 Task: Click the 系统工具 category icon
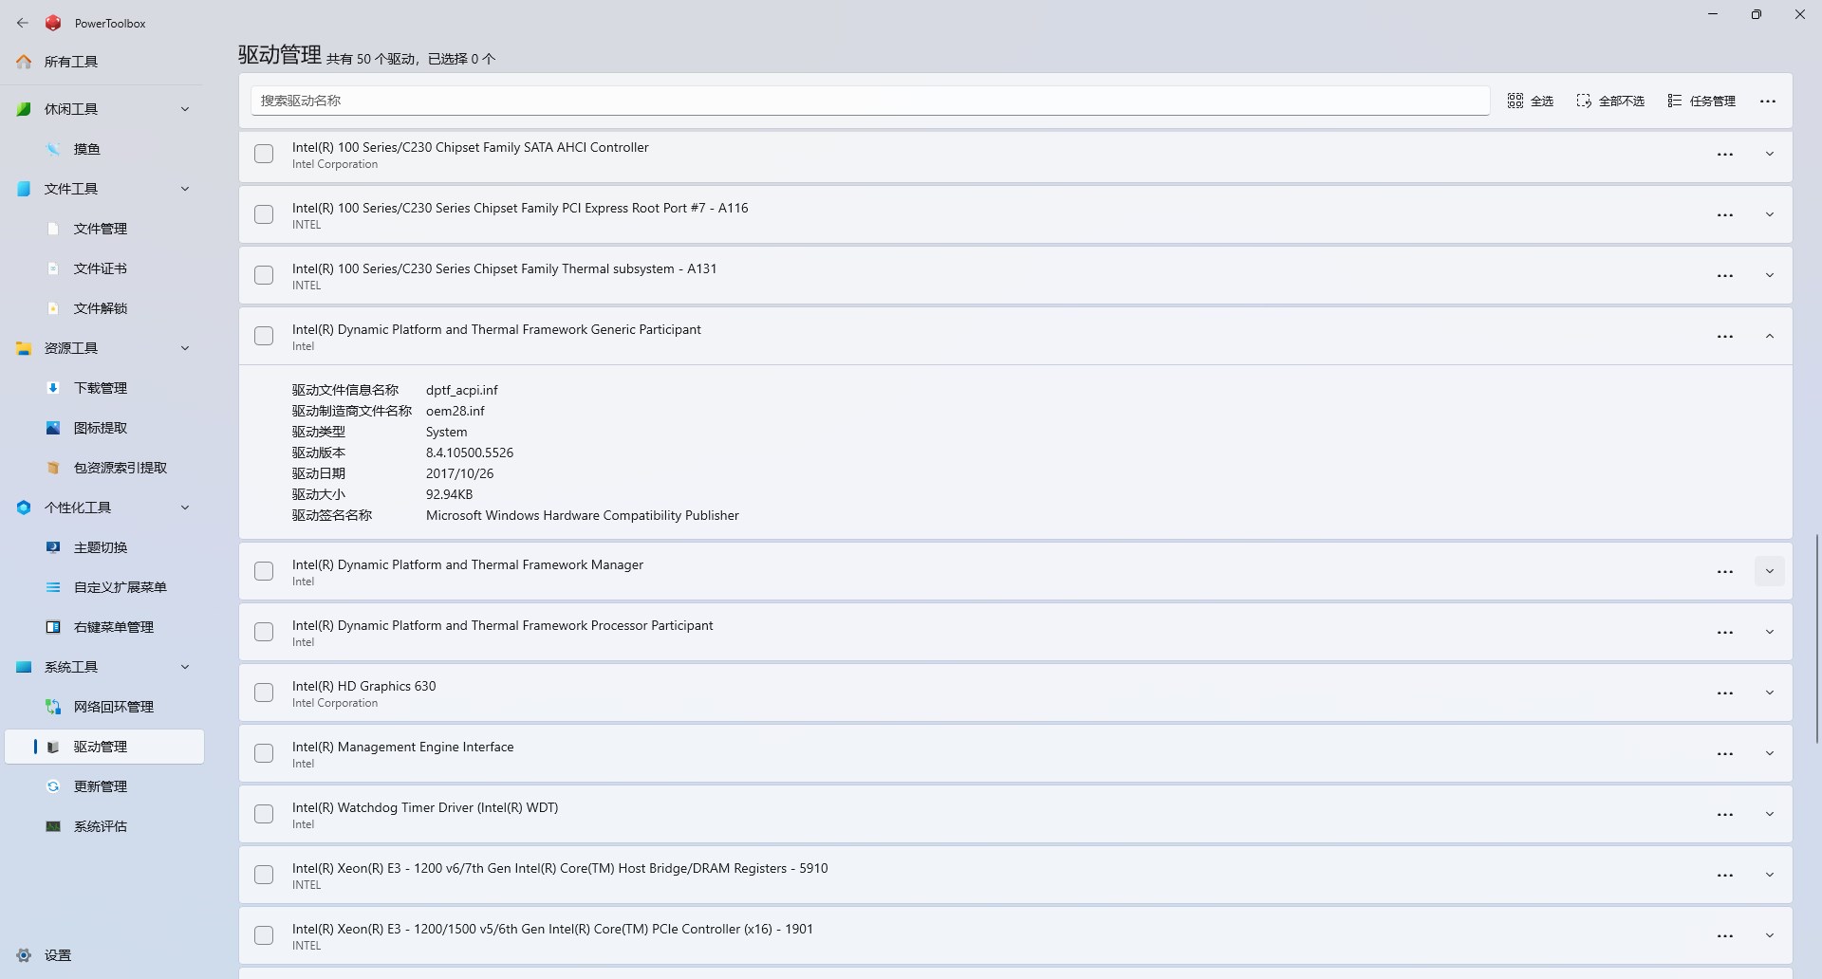(24, 667)
